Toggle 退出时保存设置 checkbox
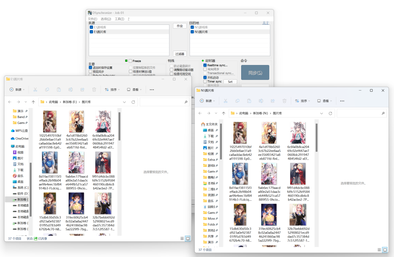 [x=90, y=68]
